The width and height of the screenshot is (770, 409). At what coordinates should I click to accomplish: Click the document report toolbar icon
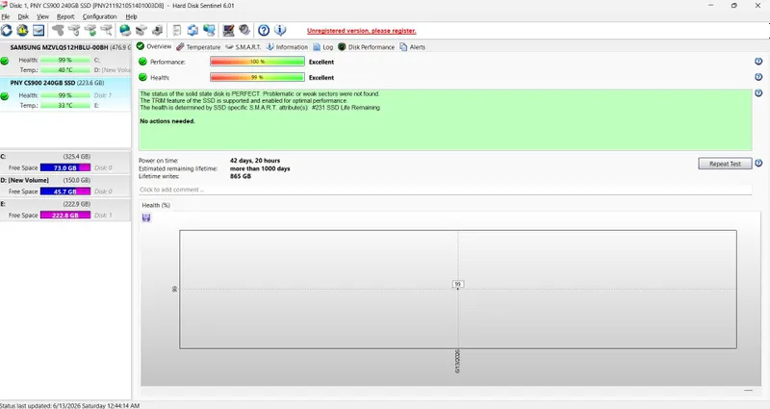point(177,31)
